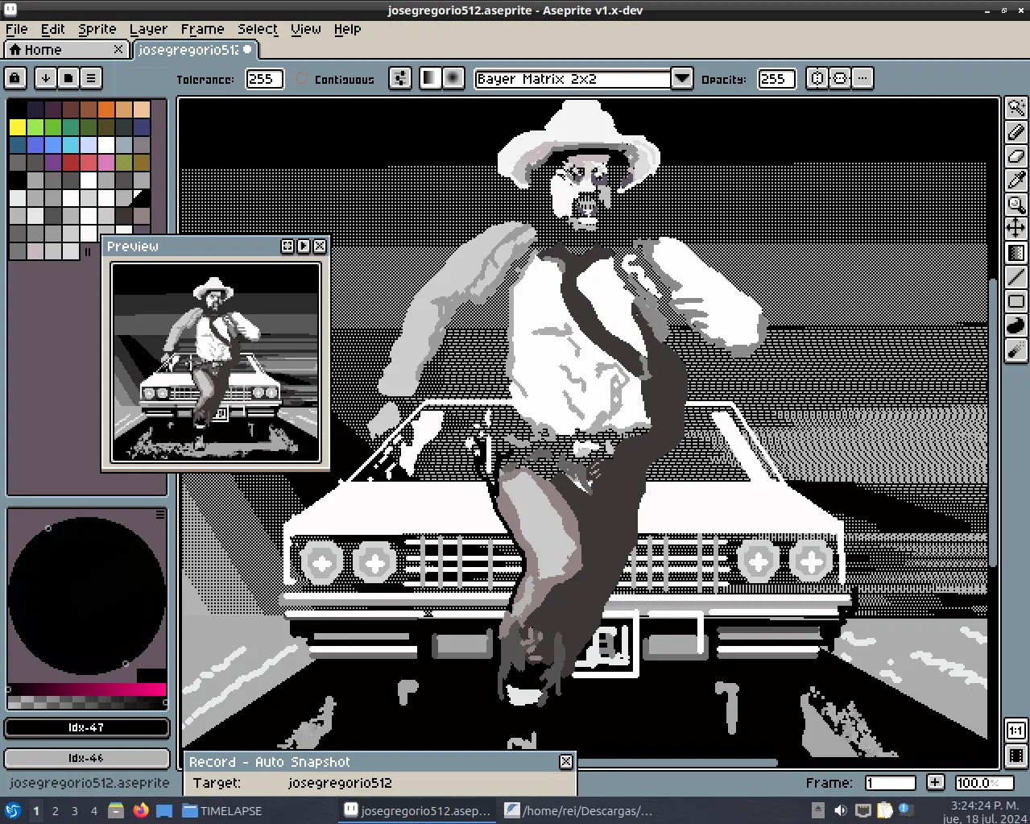Click the down-arrow selection mode icon
The height and width of the screenshot is (824, 1030).
pyautogui.click(x=46, y=78)
